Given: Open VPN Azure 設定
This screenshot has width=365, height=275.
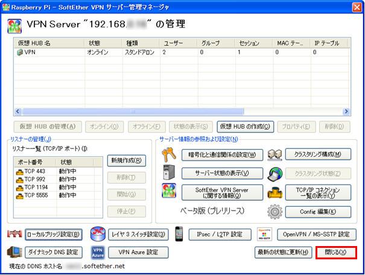Looking at the screenshot, I should tap(138, 253).
